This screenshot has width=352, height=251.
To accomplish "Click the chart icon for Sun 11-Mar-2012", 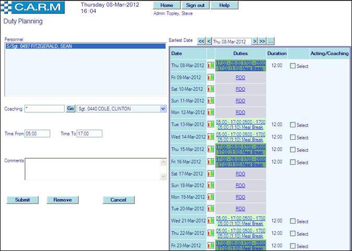I will [x=211, y=100].
